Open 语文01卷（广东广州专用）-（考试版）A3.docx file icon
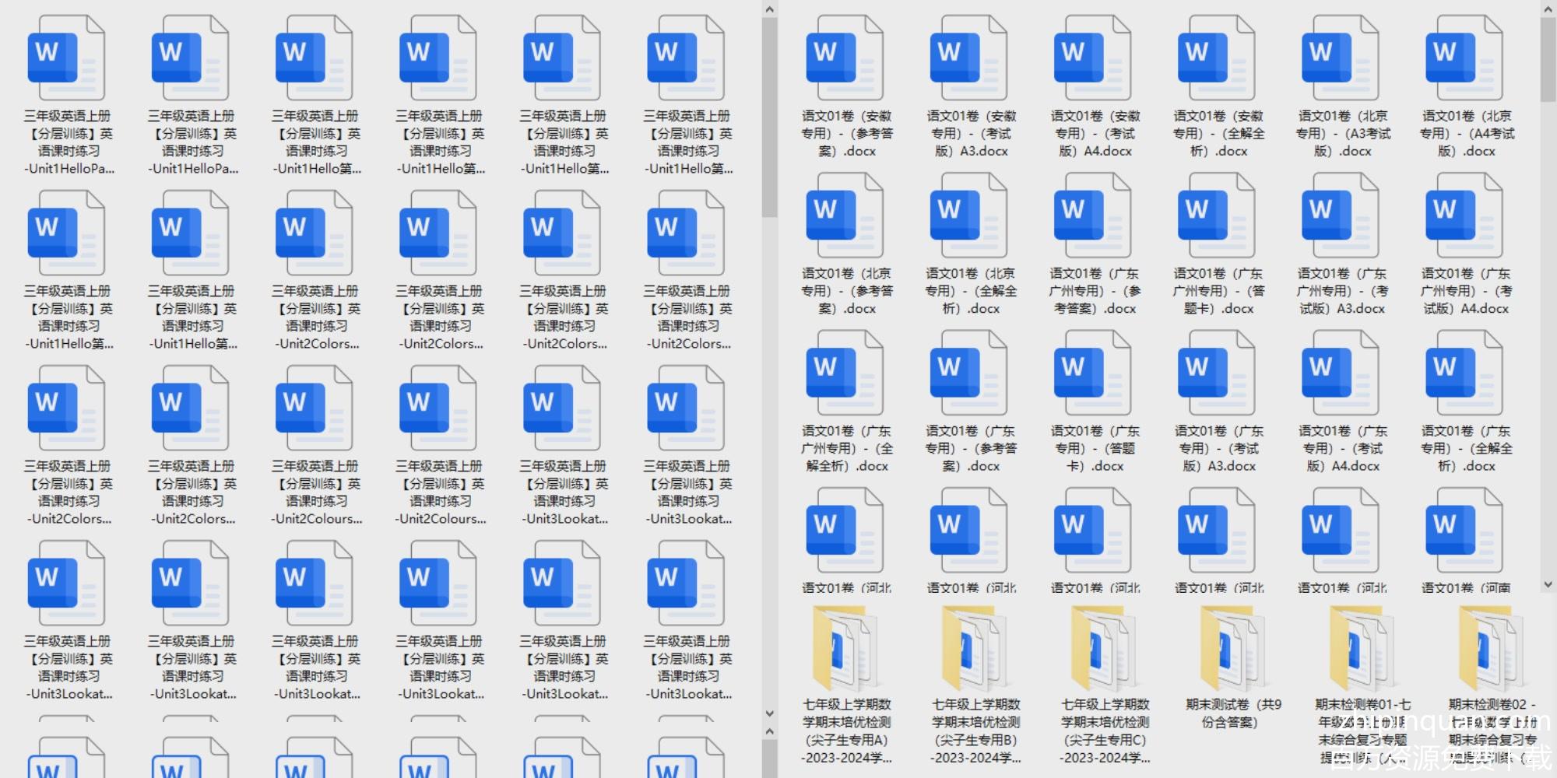Image resolution: width=1557 pixels, height=778 pixels. (x=1341, y=216)
